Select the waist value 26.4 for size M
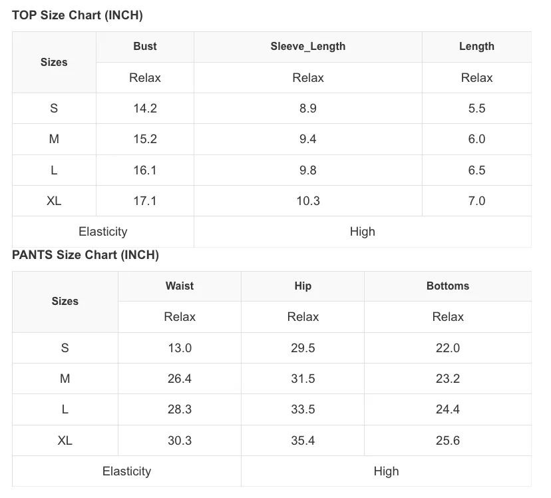The height and width of the screenshot is (498, 551). click(x=180, y=379)
